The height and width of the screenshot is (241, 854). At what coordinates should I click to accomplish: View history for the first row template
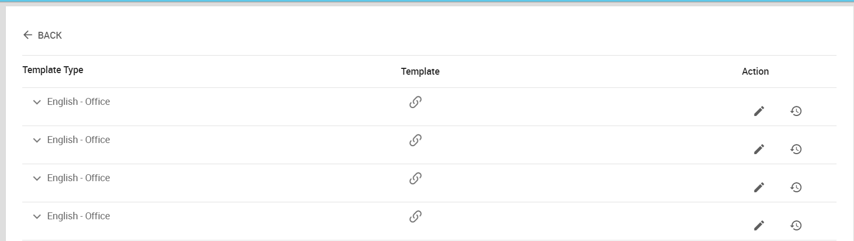[x=796, y=111]
